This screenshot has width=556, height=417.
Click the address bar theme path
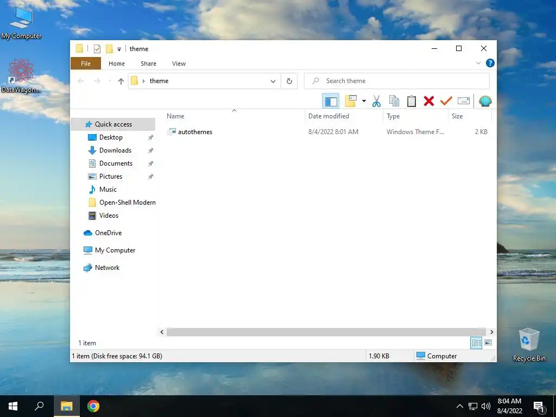click(x=159, y=81)
